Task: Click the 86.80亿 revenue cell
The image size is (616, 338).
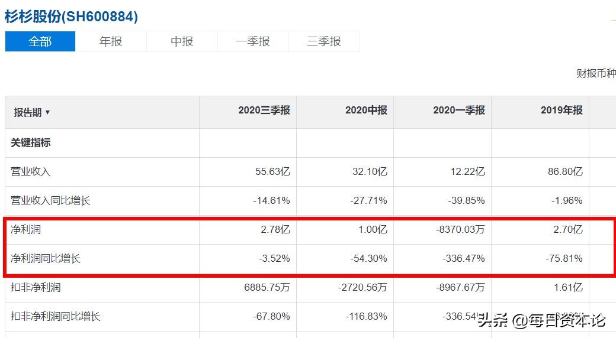Action: pos(565,172)
